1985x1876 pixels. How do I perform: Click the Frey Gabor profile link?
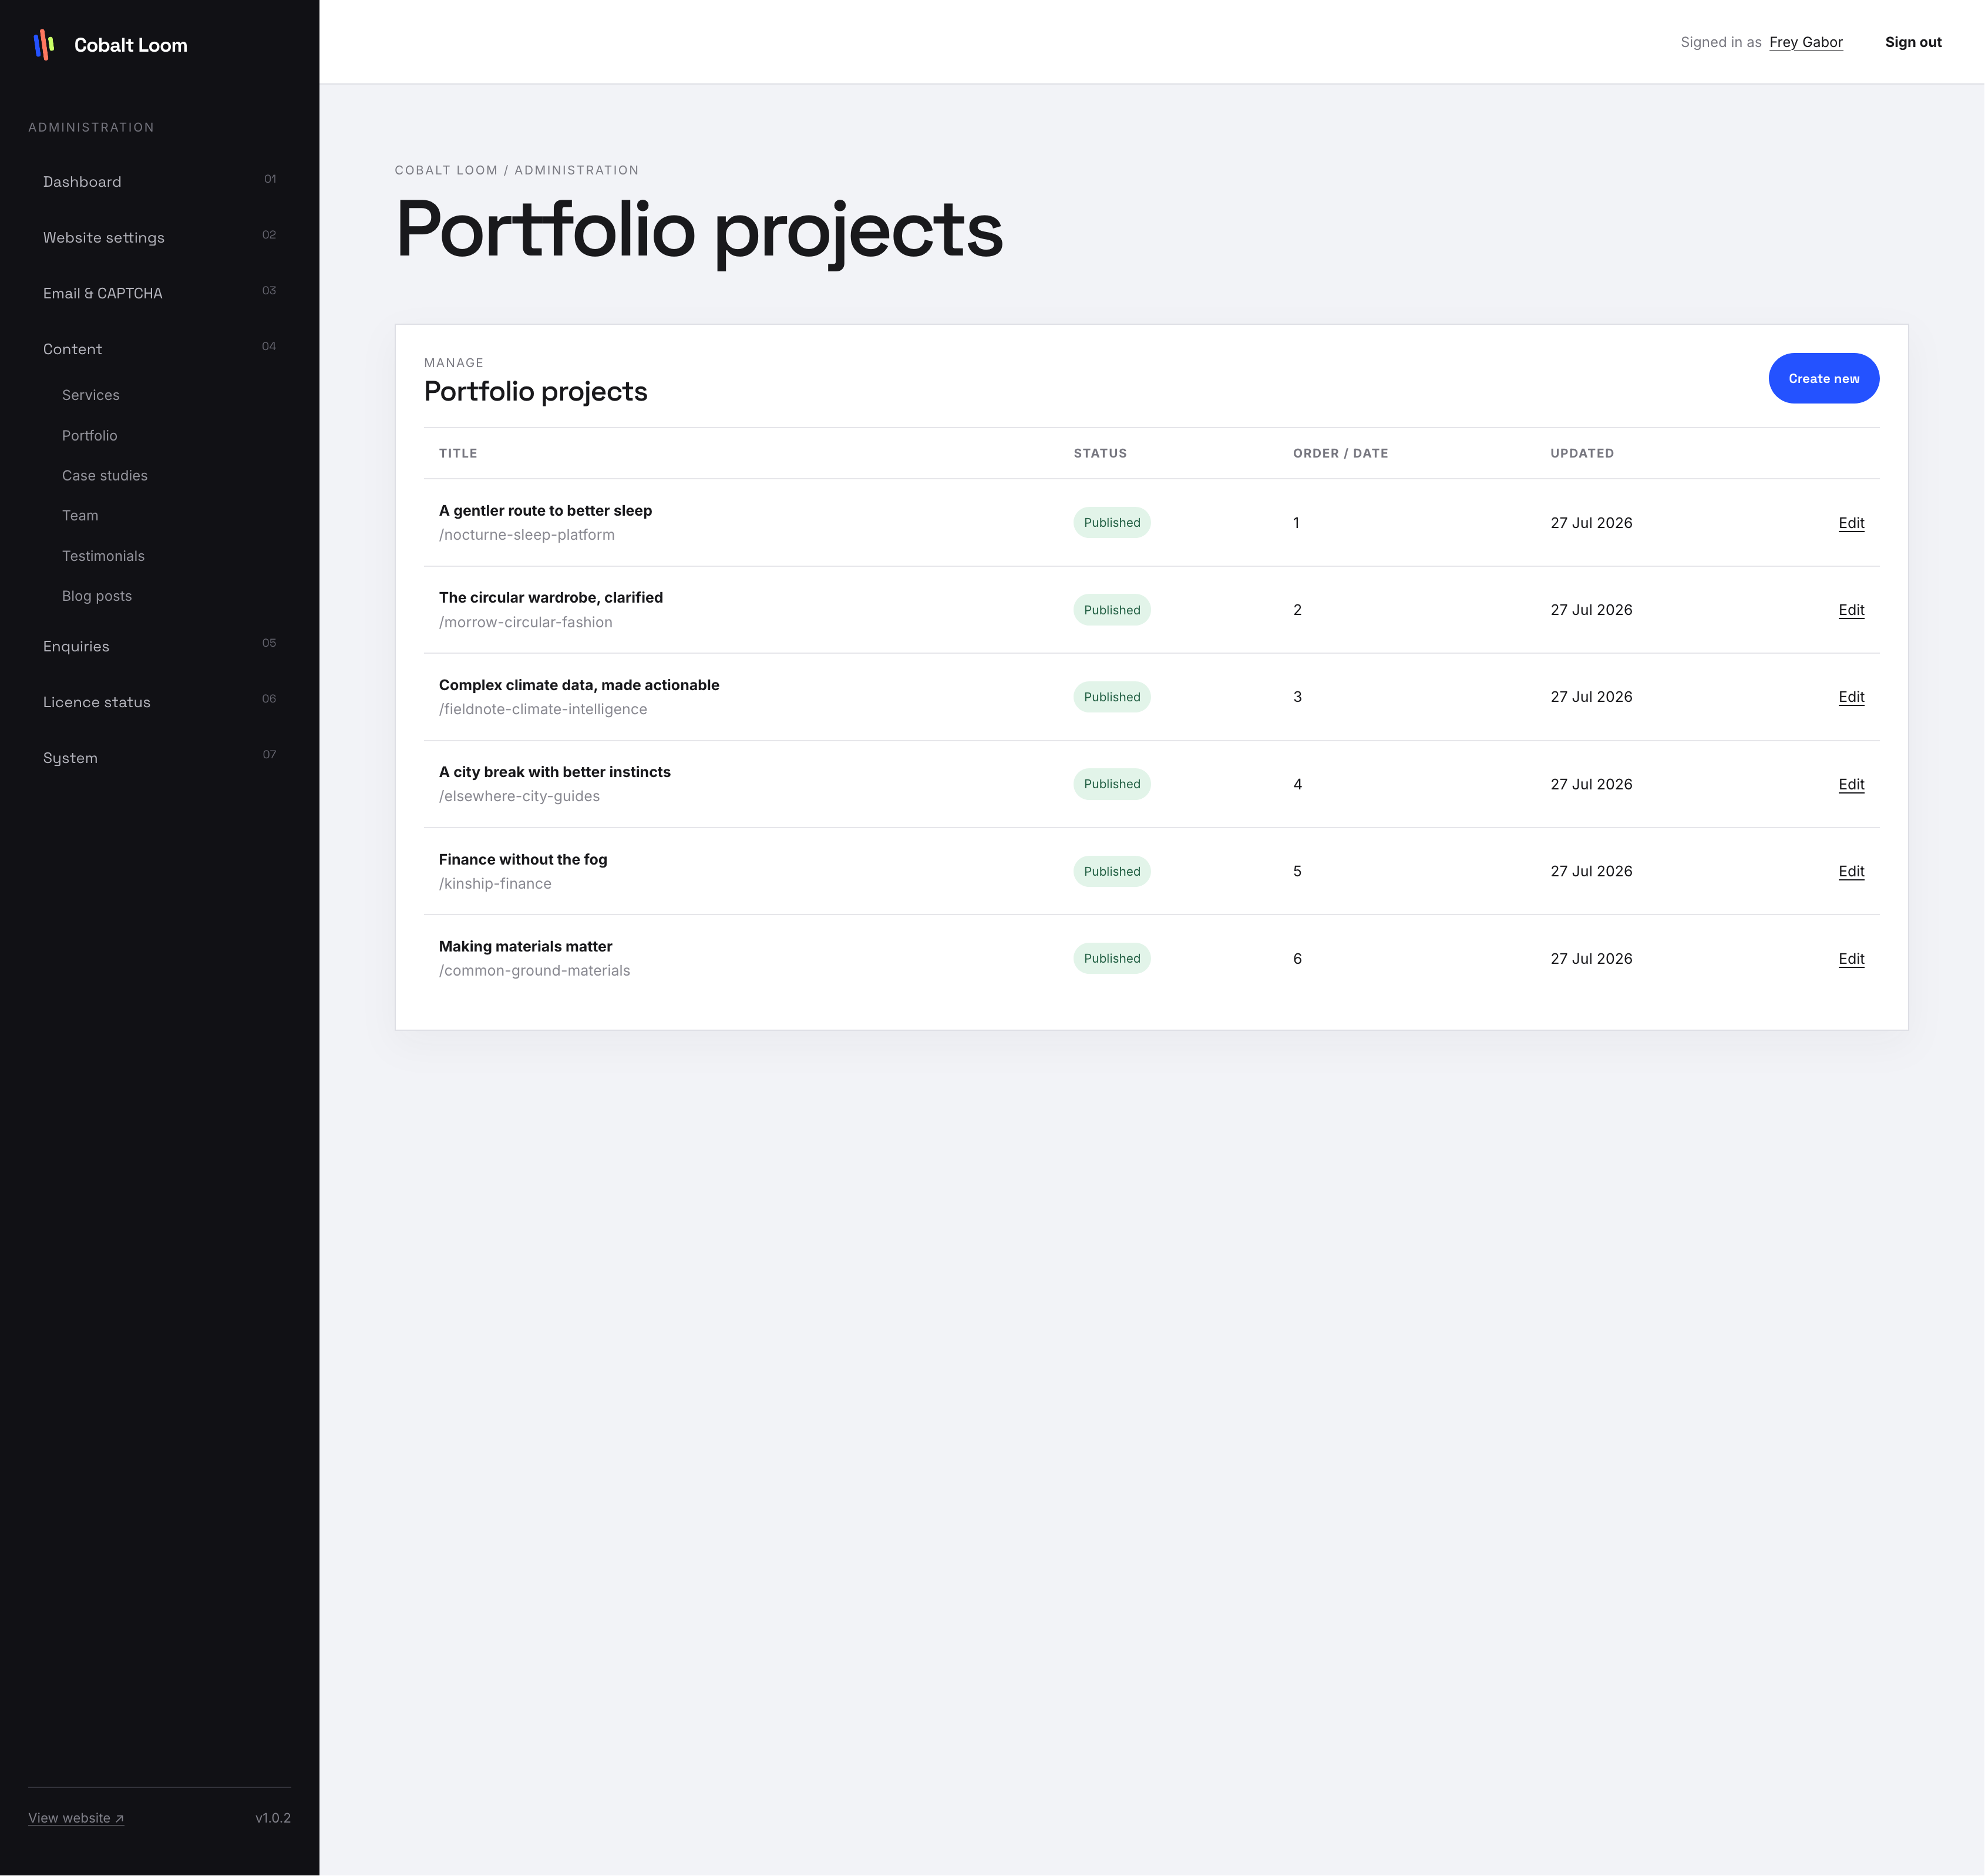tap(1806, 42)
